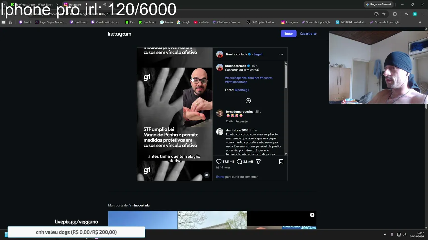Open the post's three-dot options menu

coord(281,54)
